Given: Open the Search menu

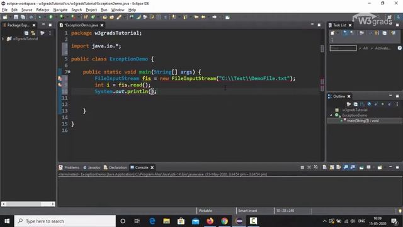Looking at the screenshot, I should [77, 10].
